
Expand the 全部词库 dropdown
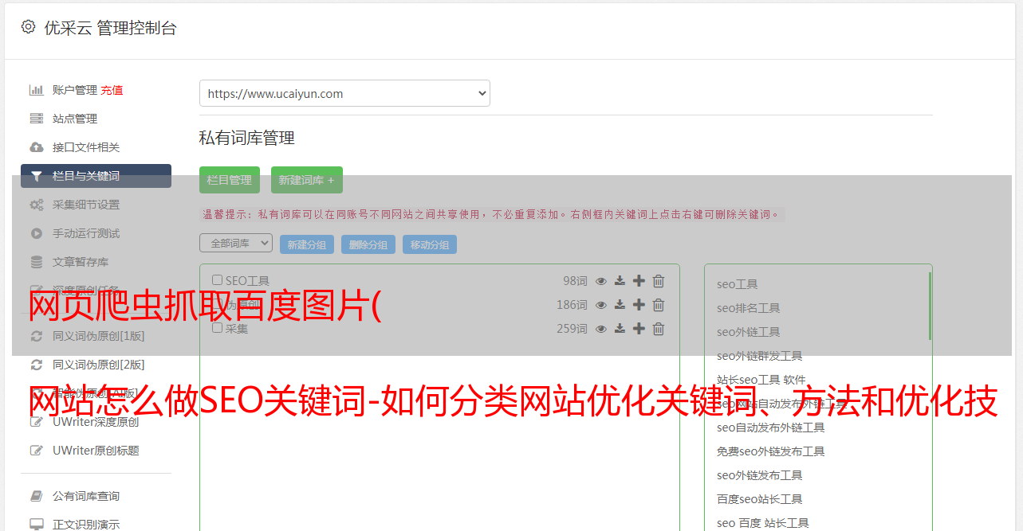point(236,244)
